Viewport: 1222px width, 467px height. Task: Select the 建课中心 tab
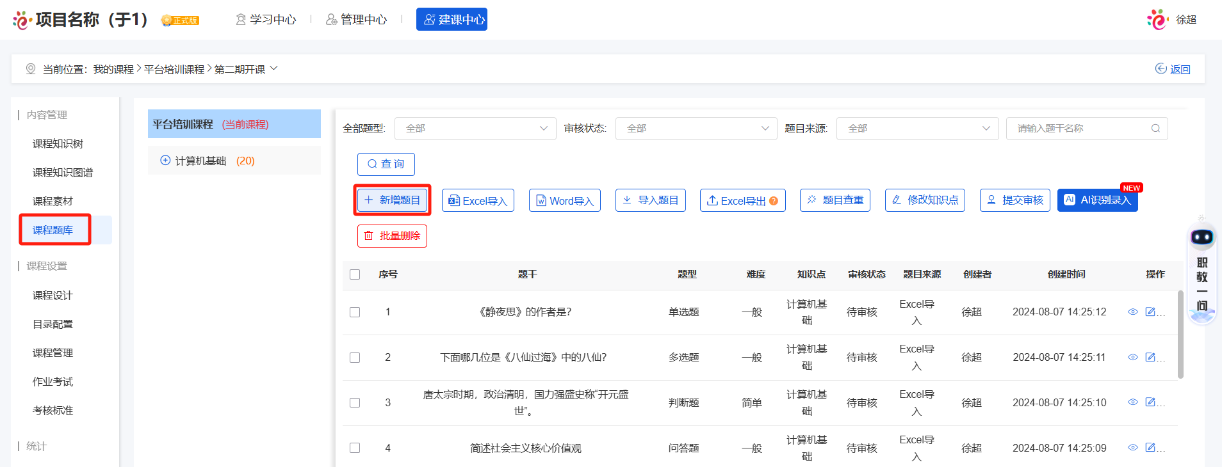coord(452,19)
